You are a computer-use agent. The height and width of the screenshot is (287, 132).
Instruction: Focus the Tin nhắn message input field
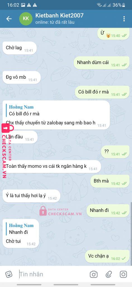[x=53, y=274]
